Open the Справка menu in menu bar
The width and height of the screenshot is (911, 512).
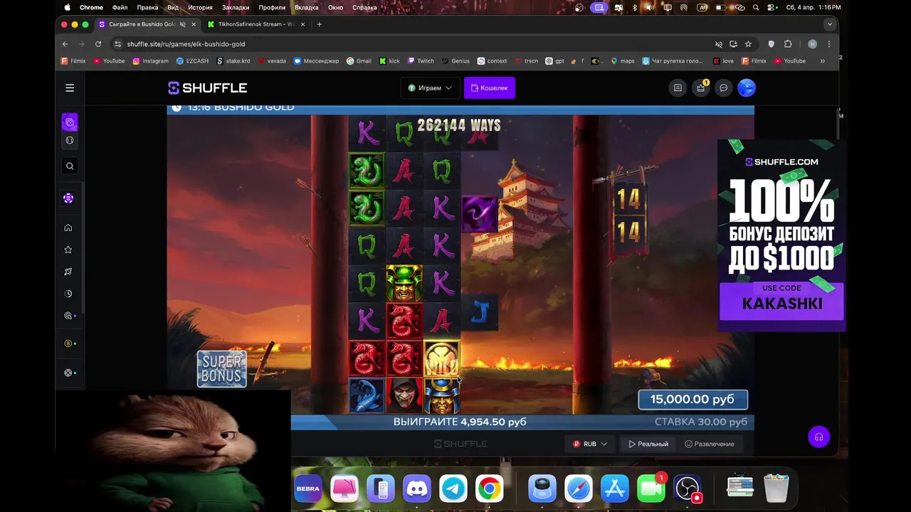[x=365, y=7]
